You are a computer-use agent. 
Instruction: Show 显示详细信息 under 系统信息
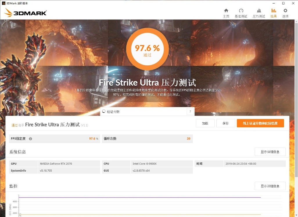(270, 152)
